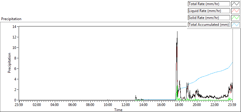Click the 23:59 end time on the X axis
This screenshot has height=112, width=241.
click(x=232, y=105)
